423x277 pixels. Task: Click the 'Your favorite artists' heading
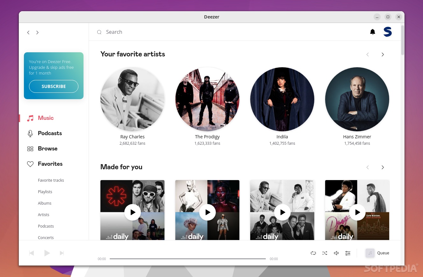point(133,54)
